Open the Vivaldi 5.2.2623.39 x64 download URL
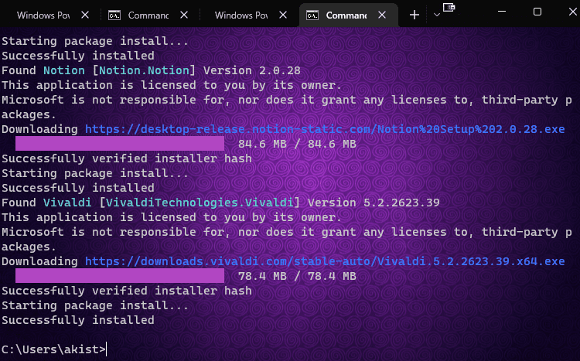580x361 pixels. 325,261
